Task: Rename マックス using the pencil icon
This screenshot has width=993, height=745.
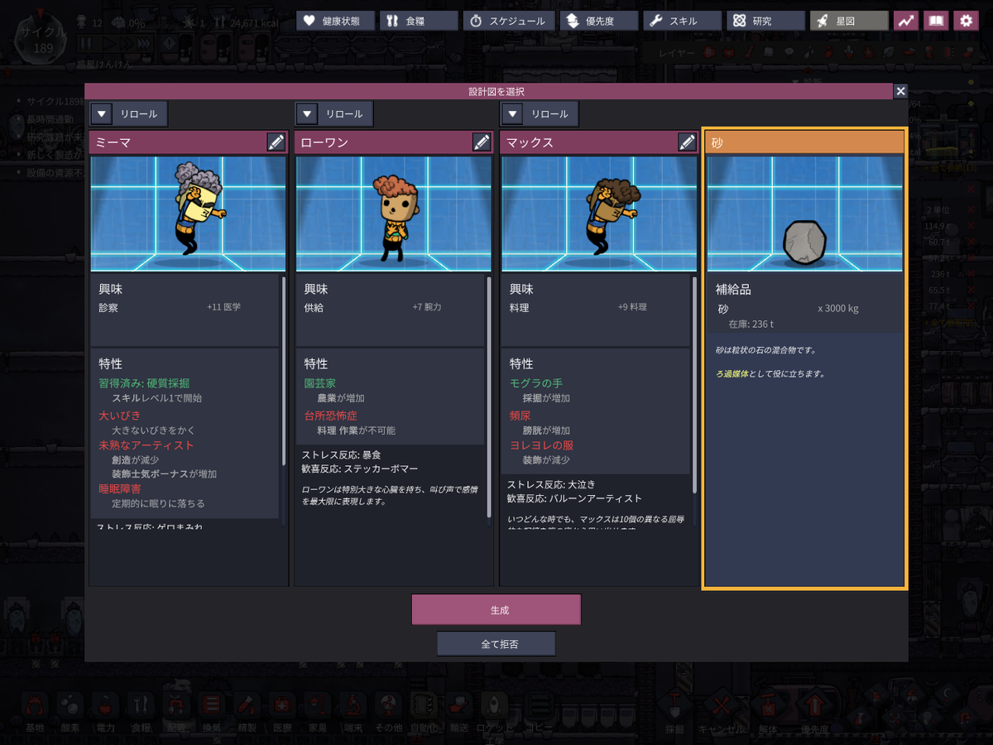Action: coord(687,142)
